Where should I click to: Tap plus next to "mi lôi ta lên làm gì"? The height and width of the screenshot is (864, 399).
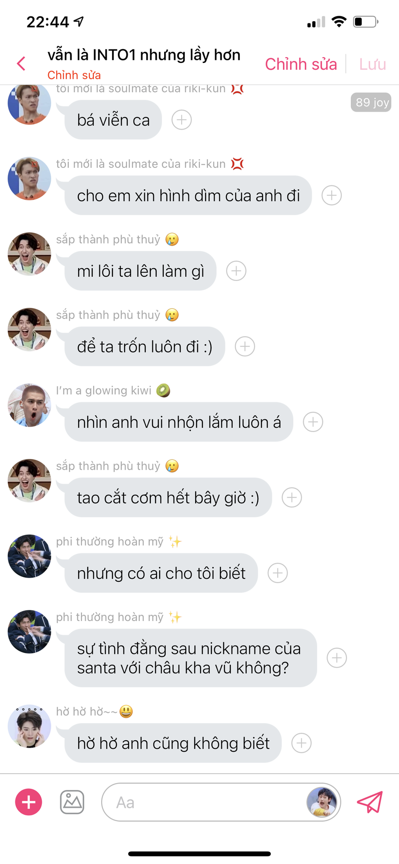236,271
